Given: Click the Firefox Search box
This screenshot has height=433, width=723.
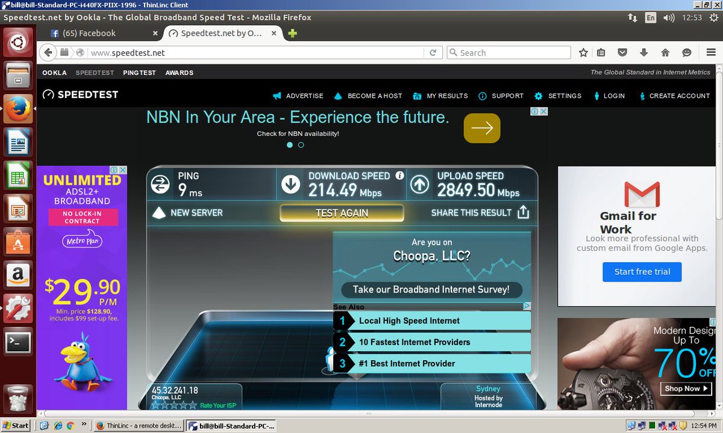Looking at the screenshot, I should 509,53.
